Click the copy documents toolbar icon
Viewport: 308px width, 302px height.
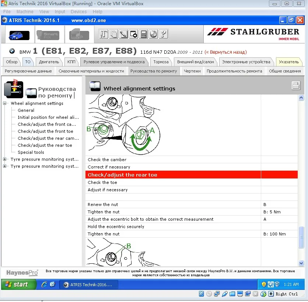113,34
